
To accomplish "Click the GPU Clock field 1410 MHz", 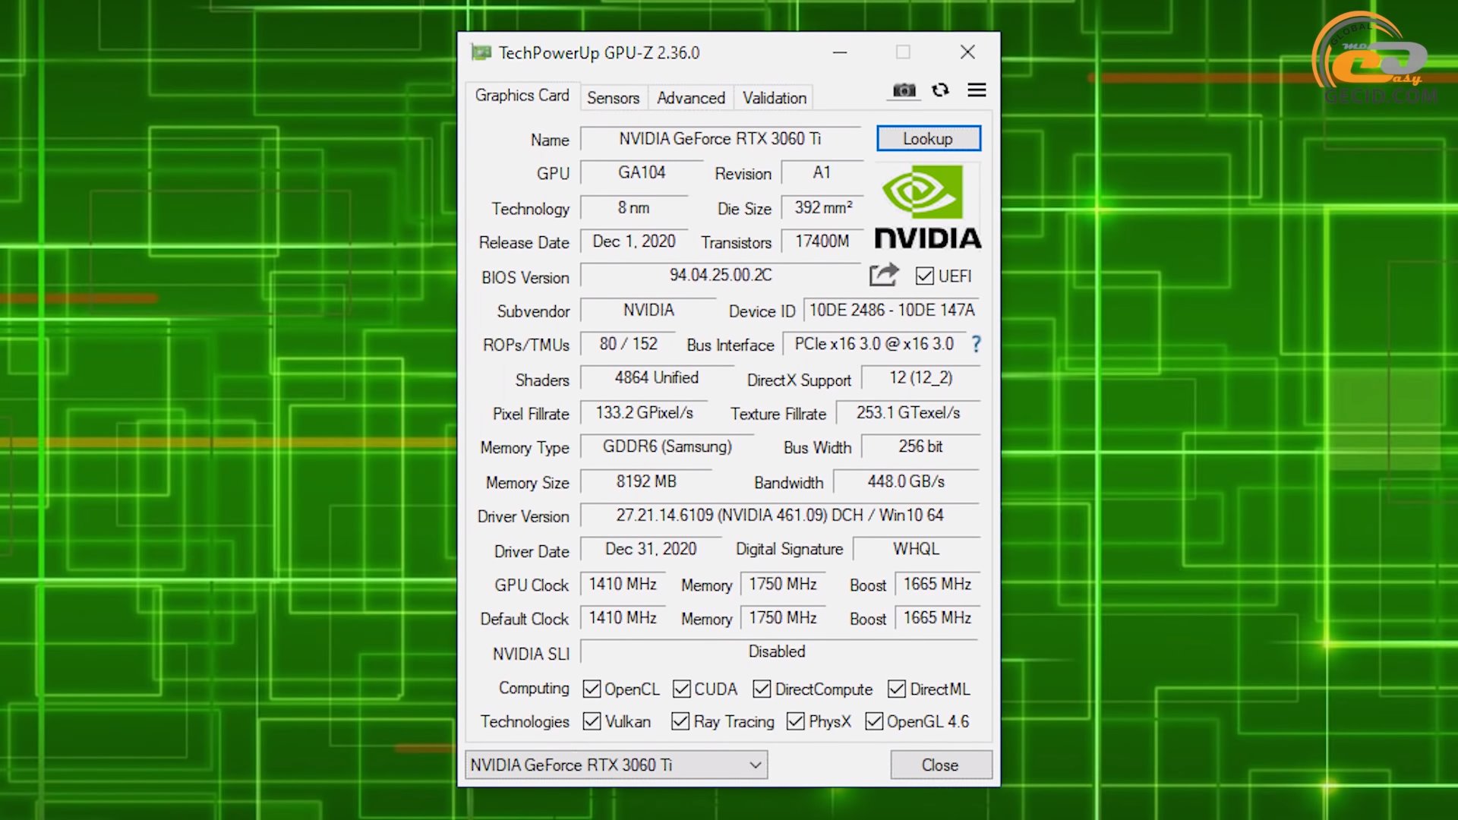I will [x=623, y=584].
